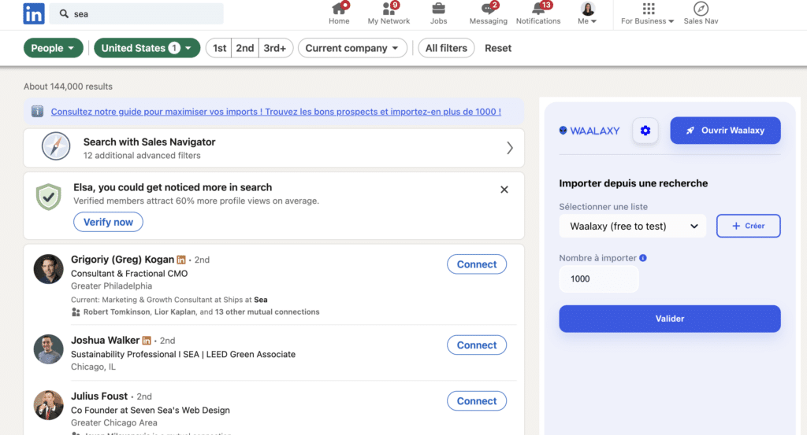The image size is (807, 435).
Task: Click the Nombre à importer number field
Action: tap(599, 278)
